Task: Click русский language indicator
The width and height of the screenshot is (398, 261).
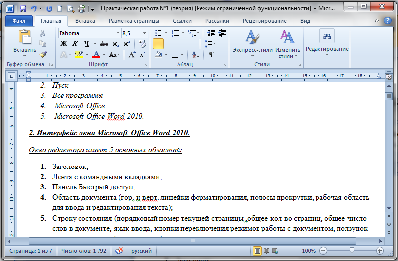Action: point(141,251)
